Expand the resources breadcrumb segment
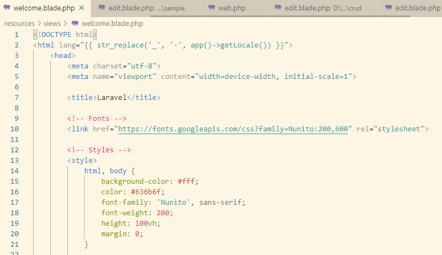 tap(19, 24)
